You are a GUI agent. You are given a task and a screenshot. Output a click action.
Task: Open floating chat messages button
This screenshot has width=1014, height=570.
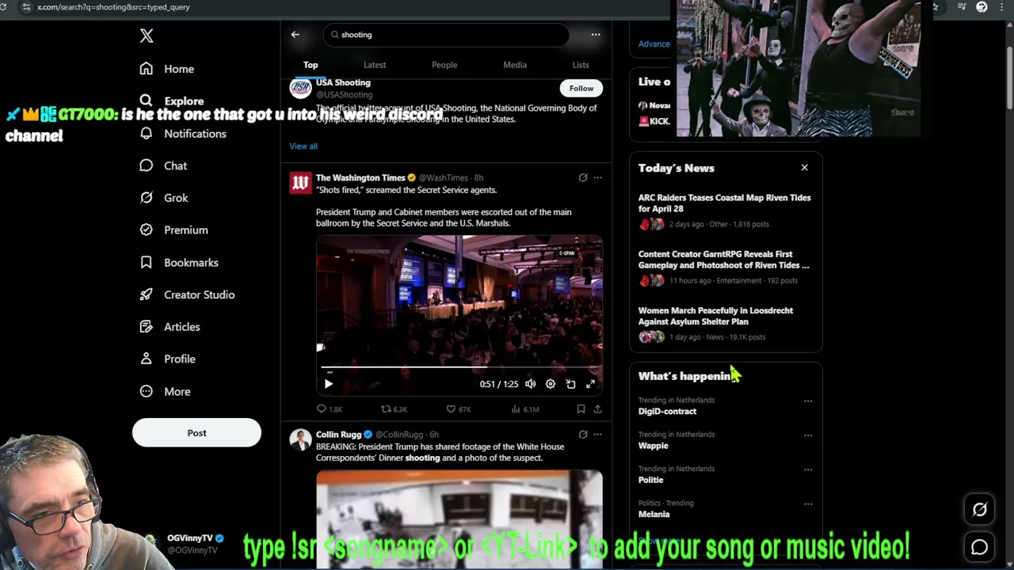pos(980,547)
